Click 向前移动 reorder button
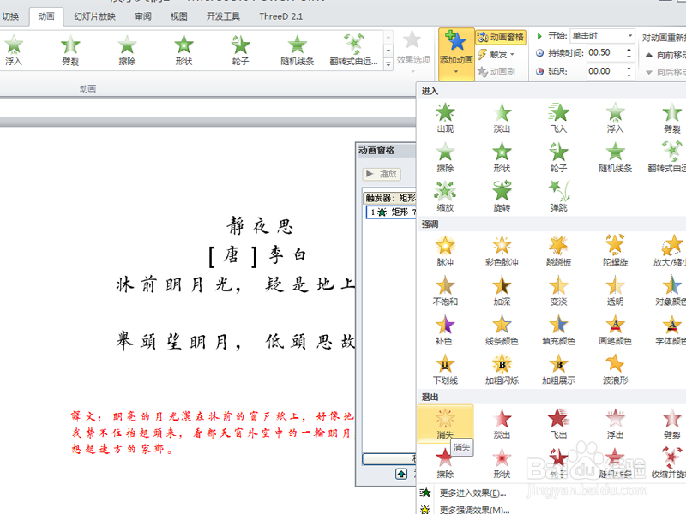This screenshot has width=686, height=514. click(665, 55)
